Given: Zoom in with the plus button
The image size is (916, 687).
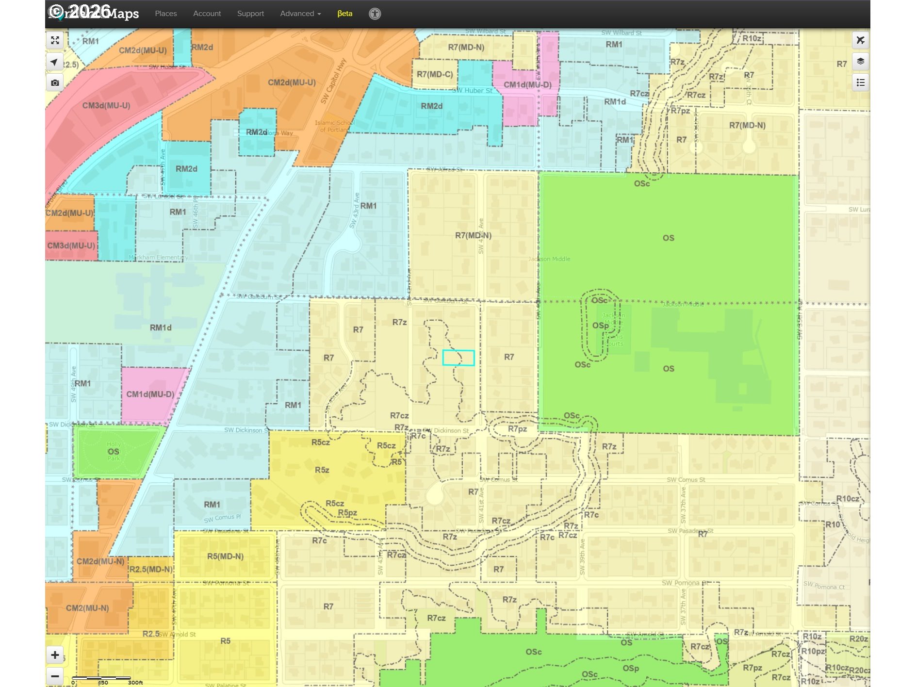Looking at the screenshot, I should [55, 655].
